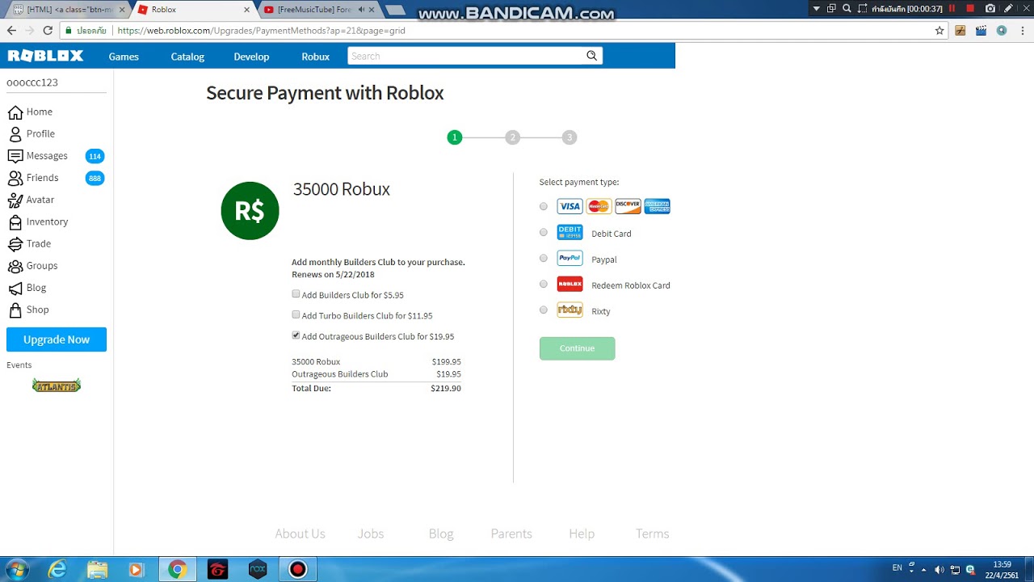The width and height of the screenshot is (1034, 582).
Task: Switch to the [HTML] browser tab
Action: click(68, 10)
